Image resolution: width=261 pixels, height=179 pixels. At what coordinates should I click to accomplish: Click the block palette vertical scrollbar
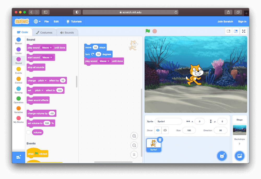(77, 81)
